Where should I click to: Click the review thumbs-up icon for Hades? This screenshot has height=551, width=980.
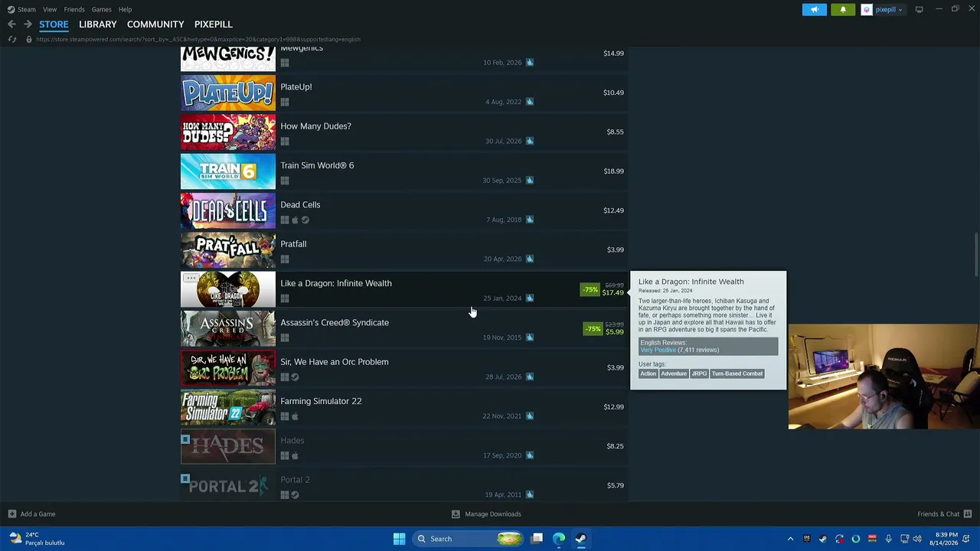click(x=529, y=455)
